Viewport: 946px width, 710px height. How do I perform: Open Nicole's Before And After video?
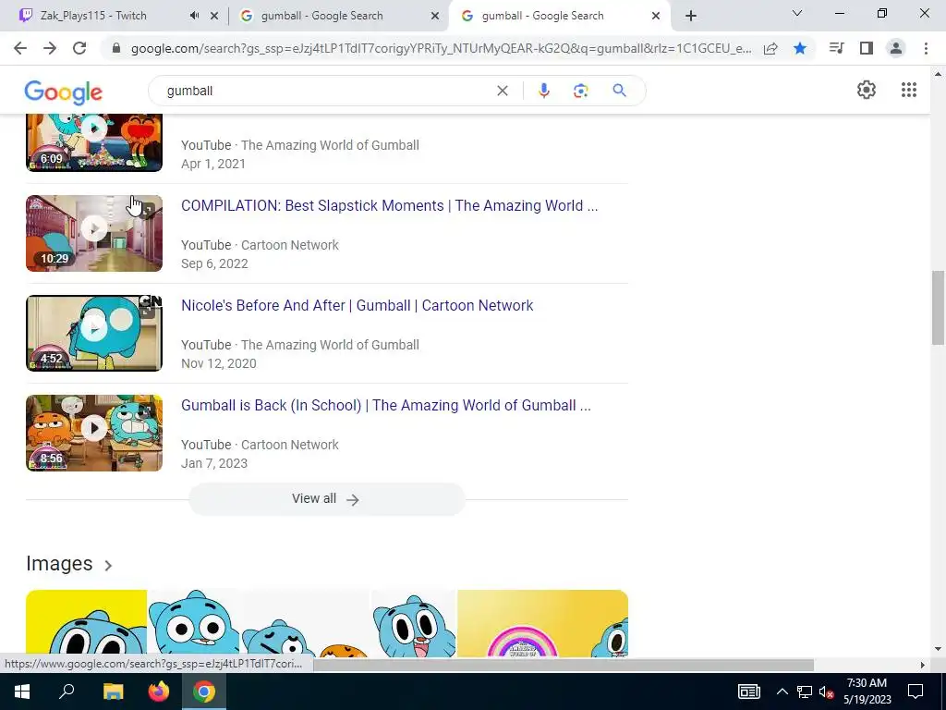pyautogui.click(x=358, y=305)
